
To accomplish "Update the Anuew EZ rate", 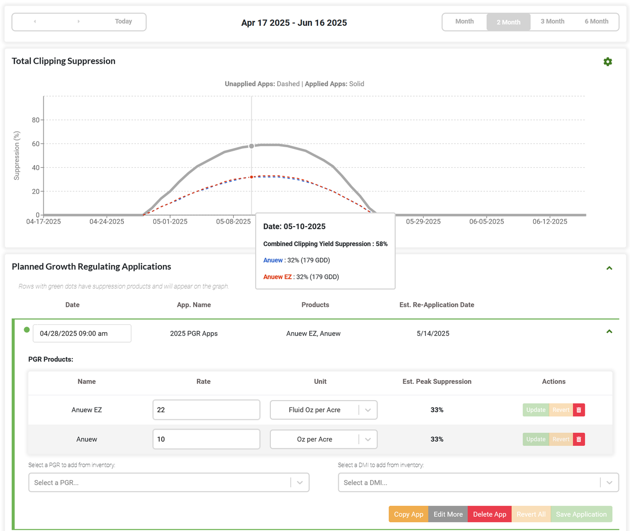I will point(536,410).
